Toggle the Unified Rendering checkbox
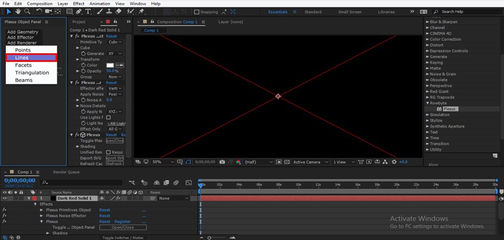Viewport: 504px width, 240px height. 108,152
